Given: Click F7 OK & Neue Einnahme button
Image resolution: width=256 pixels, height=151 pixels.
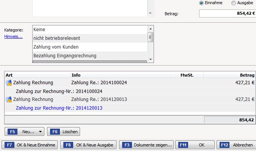Looking at the screenshot, I should click(x=30, y=145).
